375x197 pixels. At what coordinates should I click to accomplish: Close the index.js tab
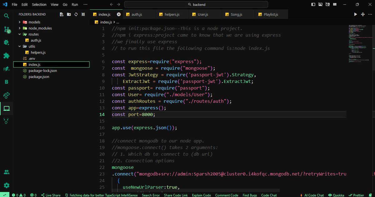(x=119, y=14)
